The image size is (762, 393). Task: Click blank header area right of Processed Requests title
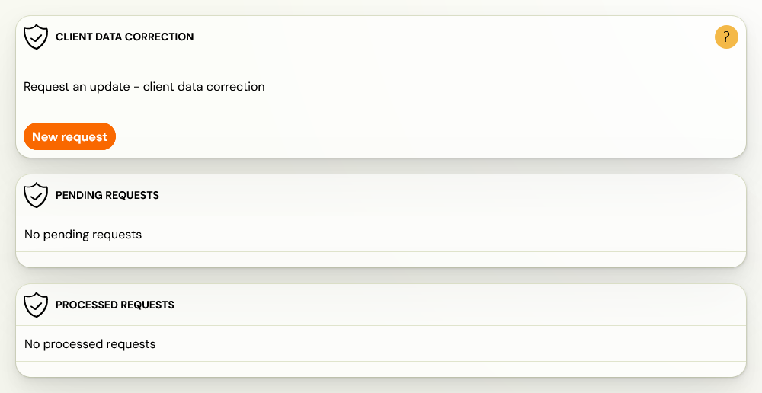[x=459, y=305]
